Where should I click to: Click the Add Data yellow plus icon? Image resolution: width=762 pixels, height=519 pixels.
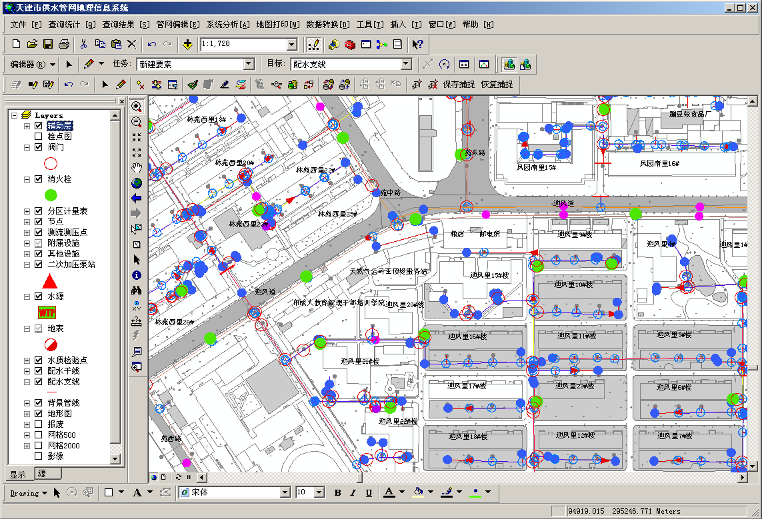pyautogui.click(x=187, y=45)
